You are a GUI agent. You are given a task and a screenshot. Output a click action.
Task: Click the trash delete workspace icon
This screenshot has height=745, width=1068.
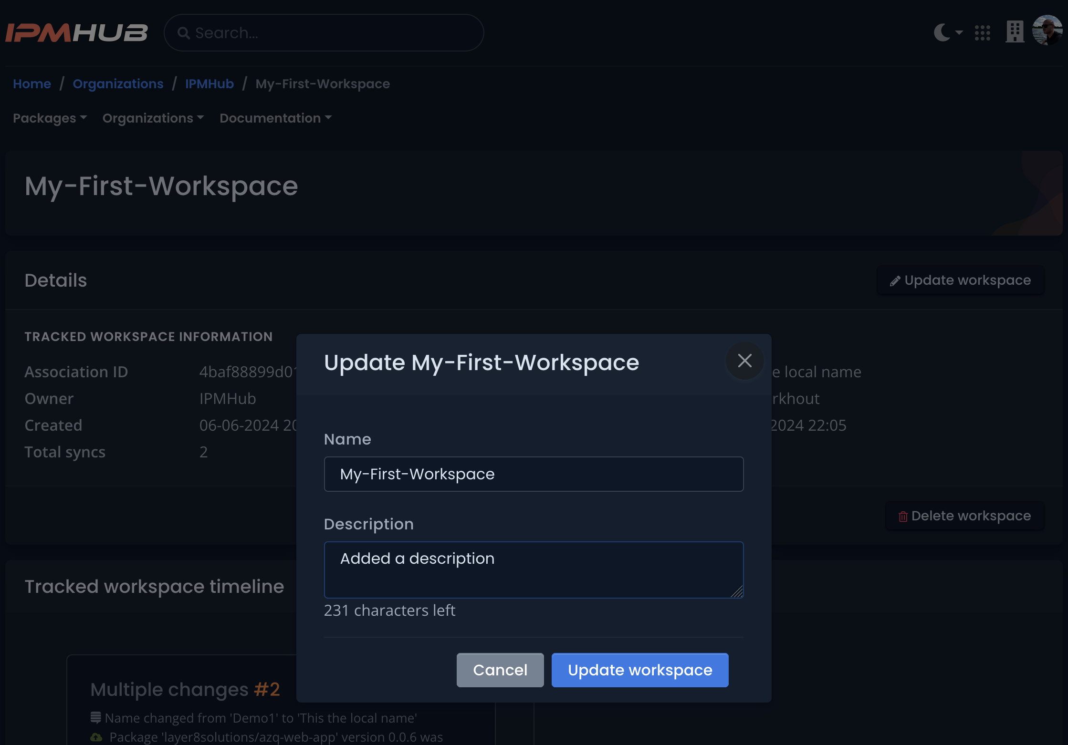point(903,515)
